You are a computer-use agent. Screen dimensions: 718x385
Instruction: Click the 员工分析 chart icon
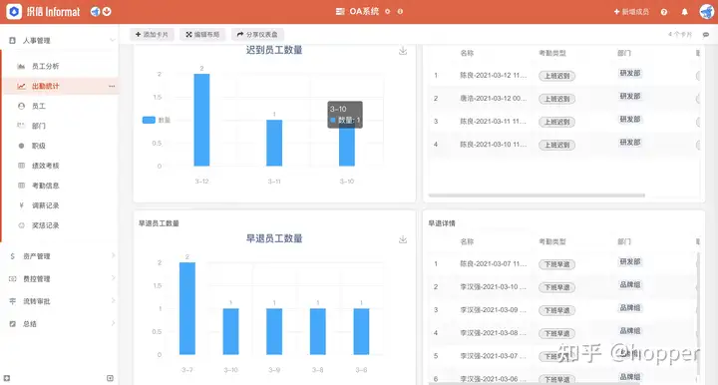point(21,67)
